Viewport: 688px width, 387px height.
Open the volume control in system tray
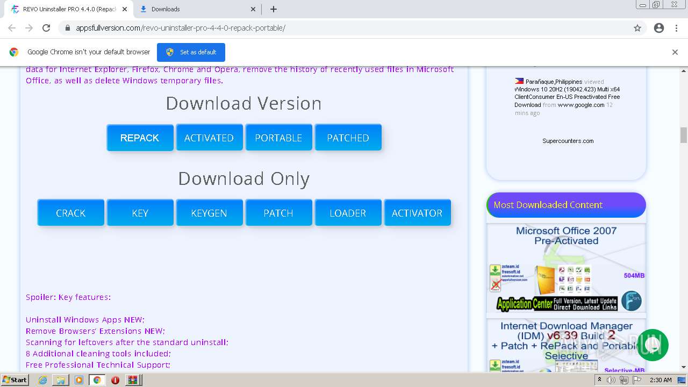[x=611, y=380]
